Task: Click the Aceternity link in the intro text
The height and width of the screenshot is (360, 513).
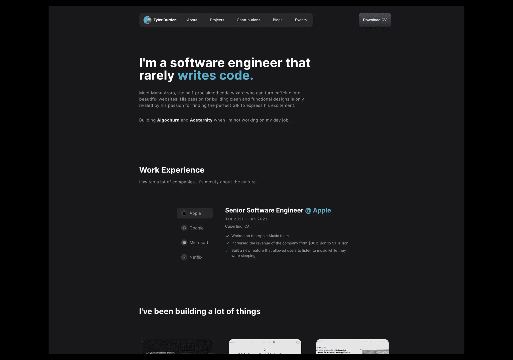Action: [201, 120]
